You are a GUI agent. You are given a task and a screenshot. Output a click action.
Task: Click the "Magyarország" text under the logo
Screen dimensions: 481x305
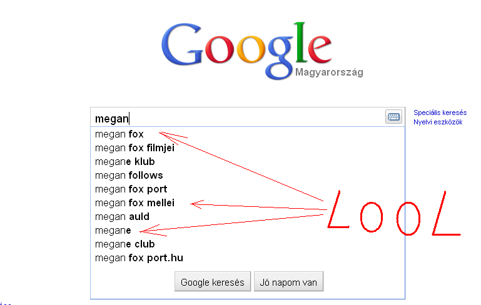point(328,72)
